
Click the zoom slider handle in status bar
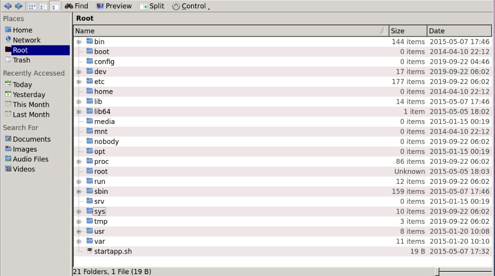click(x=437, y=271)
